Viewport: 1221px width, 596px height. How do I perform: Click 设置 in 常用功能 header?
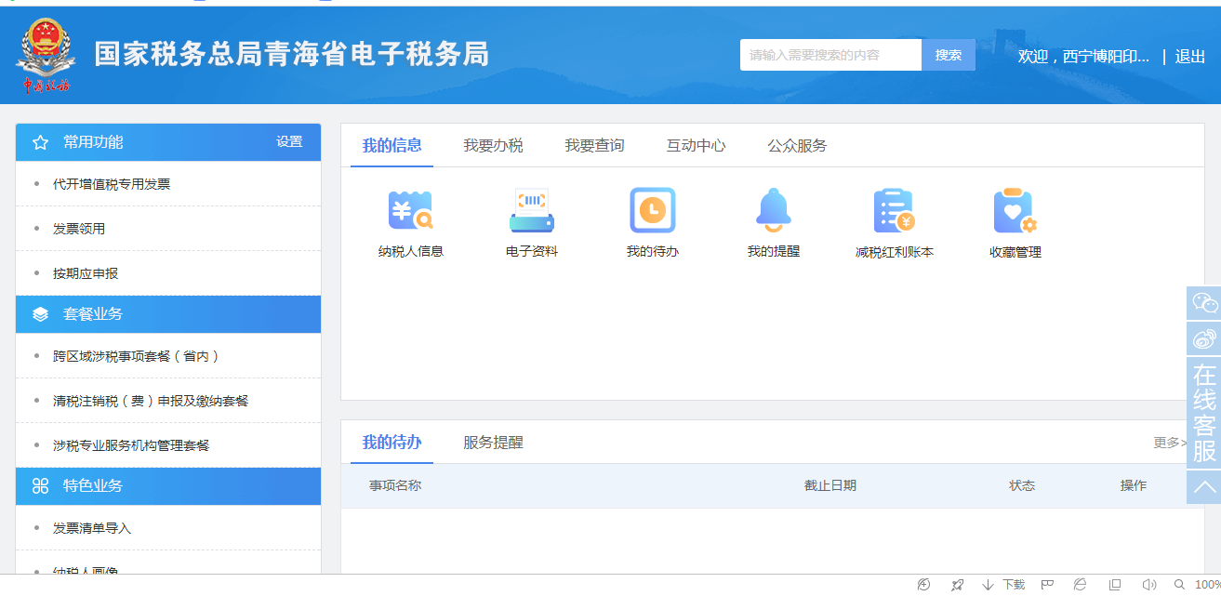pyautogui.click(x=289, y=142)
